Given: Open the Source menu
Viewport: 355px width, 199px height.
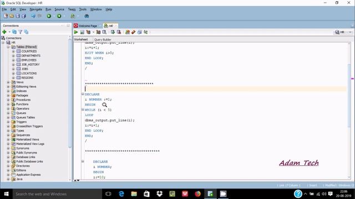Looking at the screenshot, I should pos(59,9).
